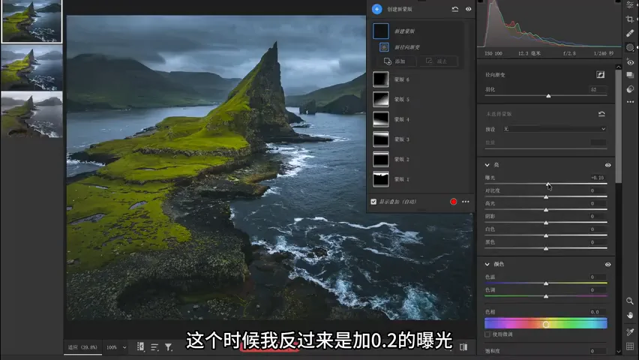
Task: Open the filmstrip sort options icon
Action: pos(154,347)
